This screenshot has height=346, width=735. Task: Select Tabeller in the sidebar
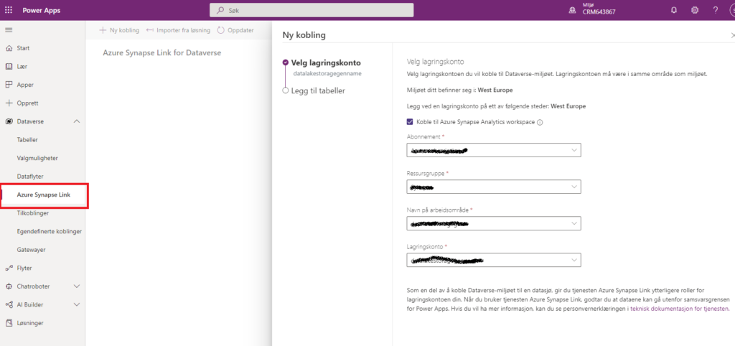[27, 140]
